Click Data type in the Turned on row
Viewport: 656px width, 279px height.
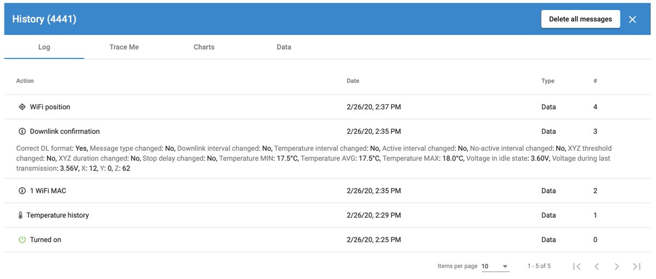point(549,240)
